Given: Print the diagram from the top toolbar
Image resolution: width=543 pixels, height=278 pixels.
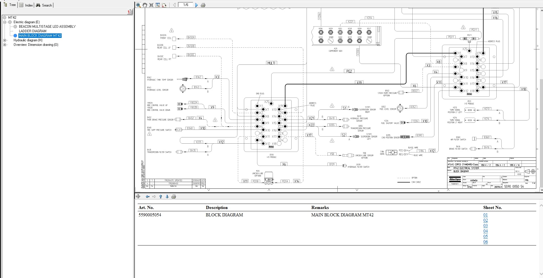Looking at the screenshot, I should pyautogui.click(x=203, y=5).
